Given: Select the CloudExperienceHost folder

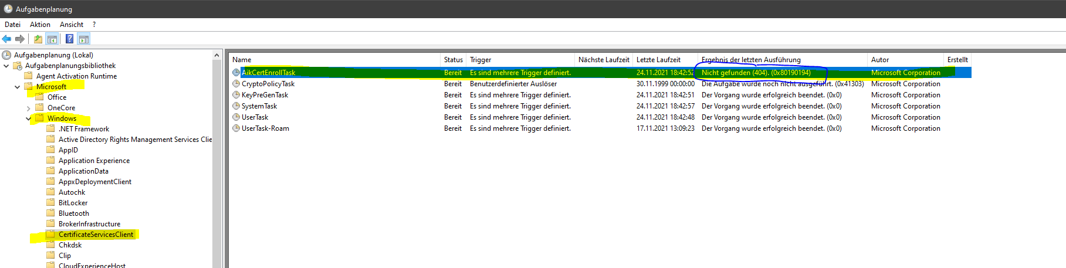Looking at the screenshot, I should pos(92,265).
